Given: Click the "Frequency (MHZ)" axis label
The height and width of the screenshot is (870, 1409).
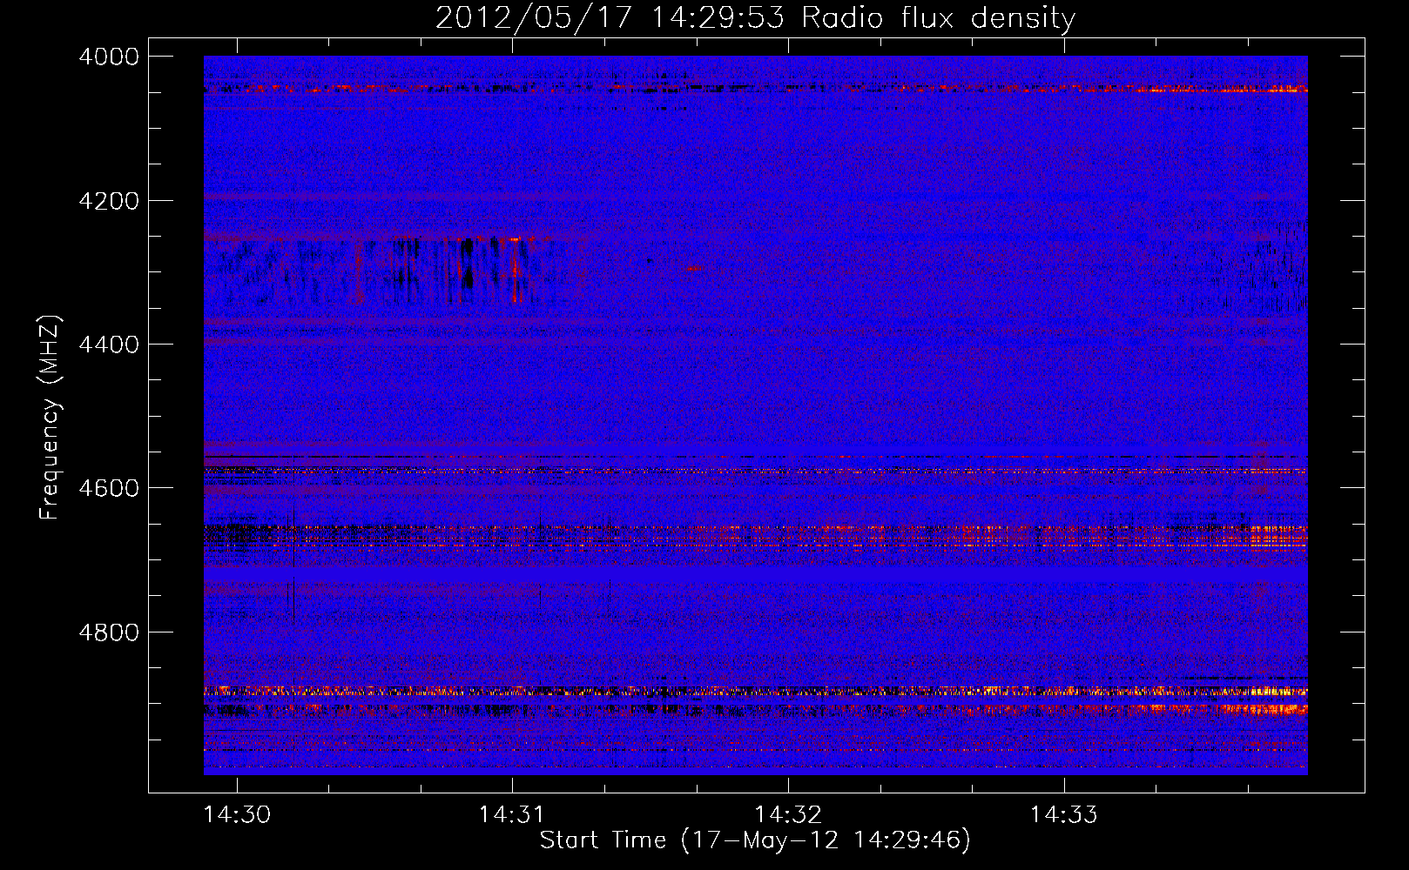Looking at the screenshot, I should click(x=50, y=418).
